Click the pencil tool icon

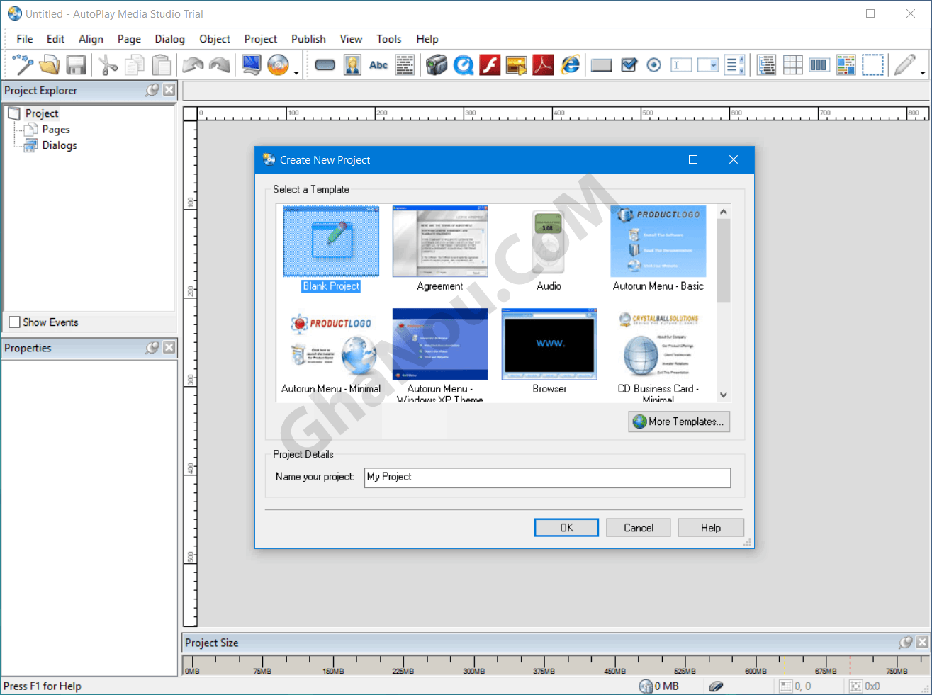click(904, 65)
